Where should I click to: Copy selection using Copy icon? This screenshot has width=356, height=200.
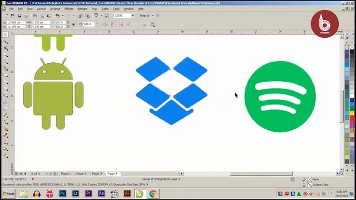pos(42,16)
